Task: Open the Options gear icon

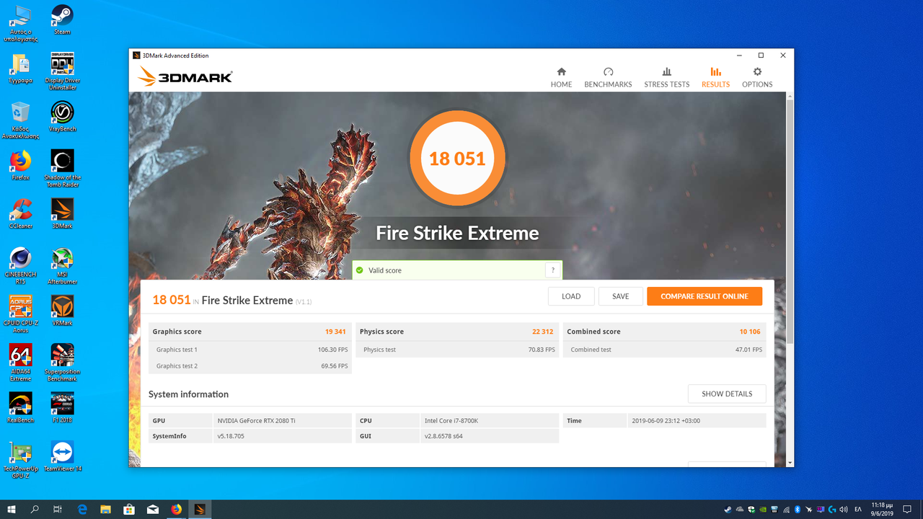Action: click(x=757, y=72)
